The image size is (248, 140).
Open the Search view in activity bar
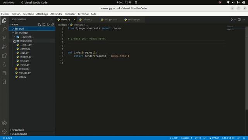pyautogui.click(x=4, y=29)
